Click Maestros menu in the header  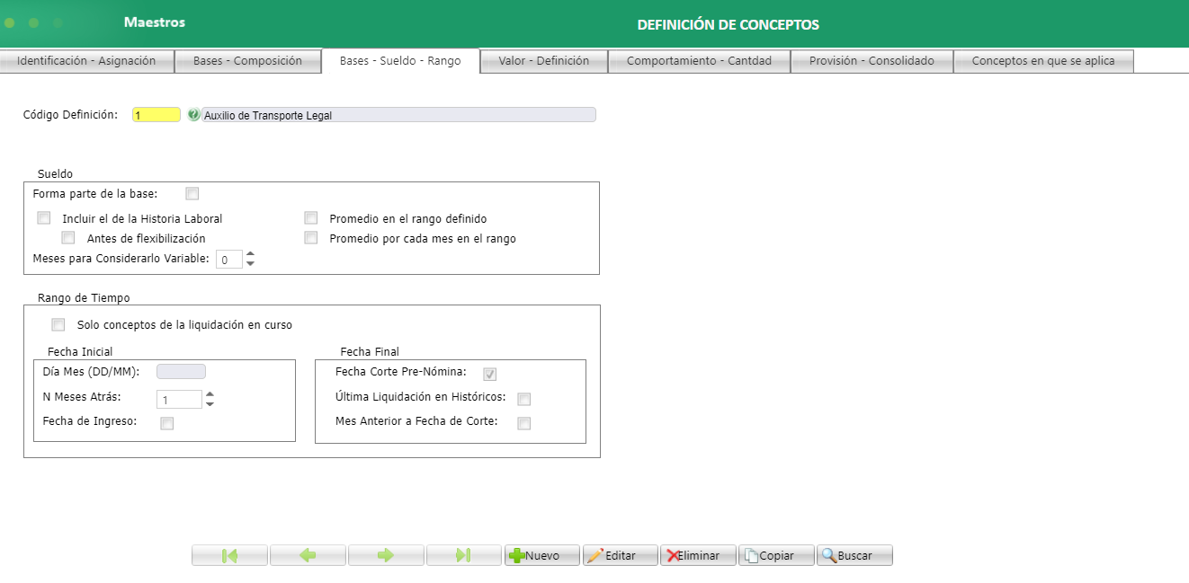[155, 22]
